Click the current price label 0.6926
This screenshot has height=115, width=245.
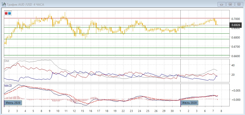pyautogui.click(x=236, y=25)
